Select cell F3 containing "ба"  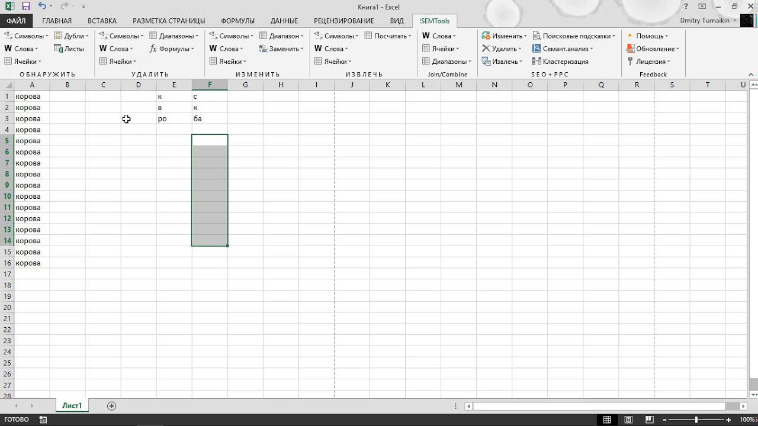point(210,118)
